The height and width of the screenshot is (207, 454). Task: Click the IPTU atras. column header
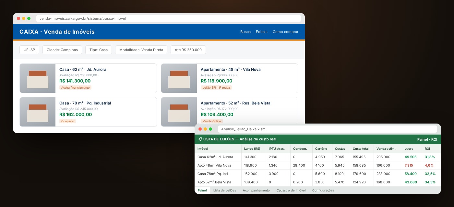click(x=278, y=149)
